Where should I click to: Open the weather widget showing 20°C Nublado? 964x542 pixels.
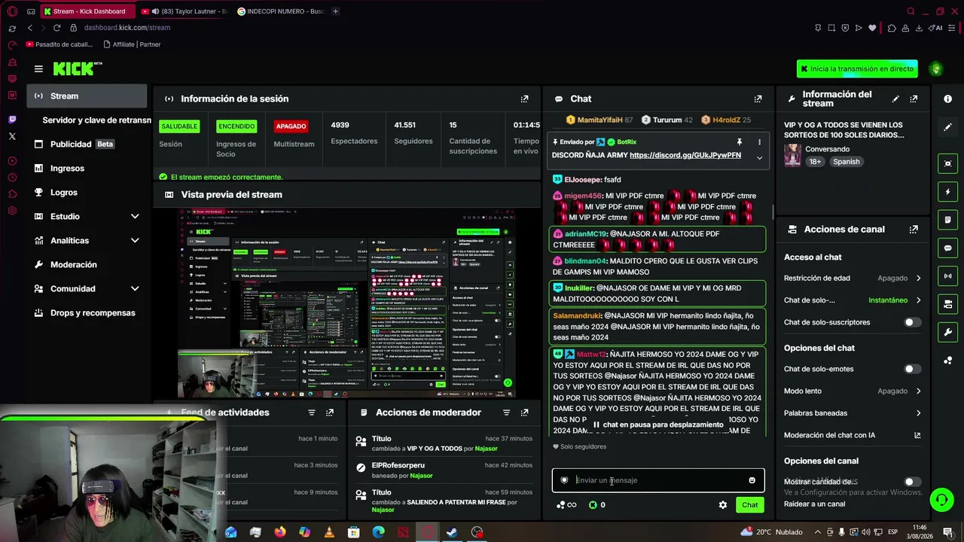(772, 532)
